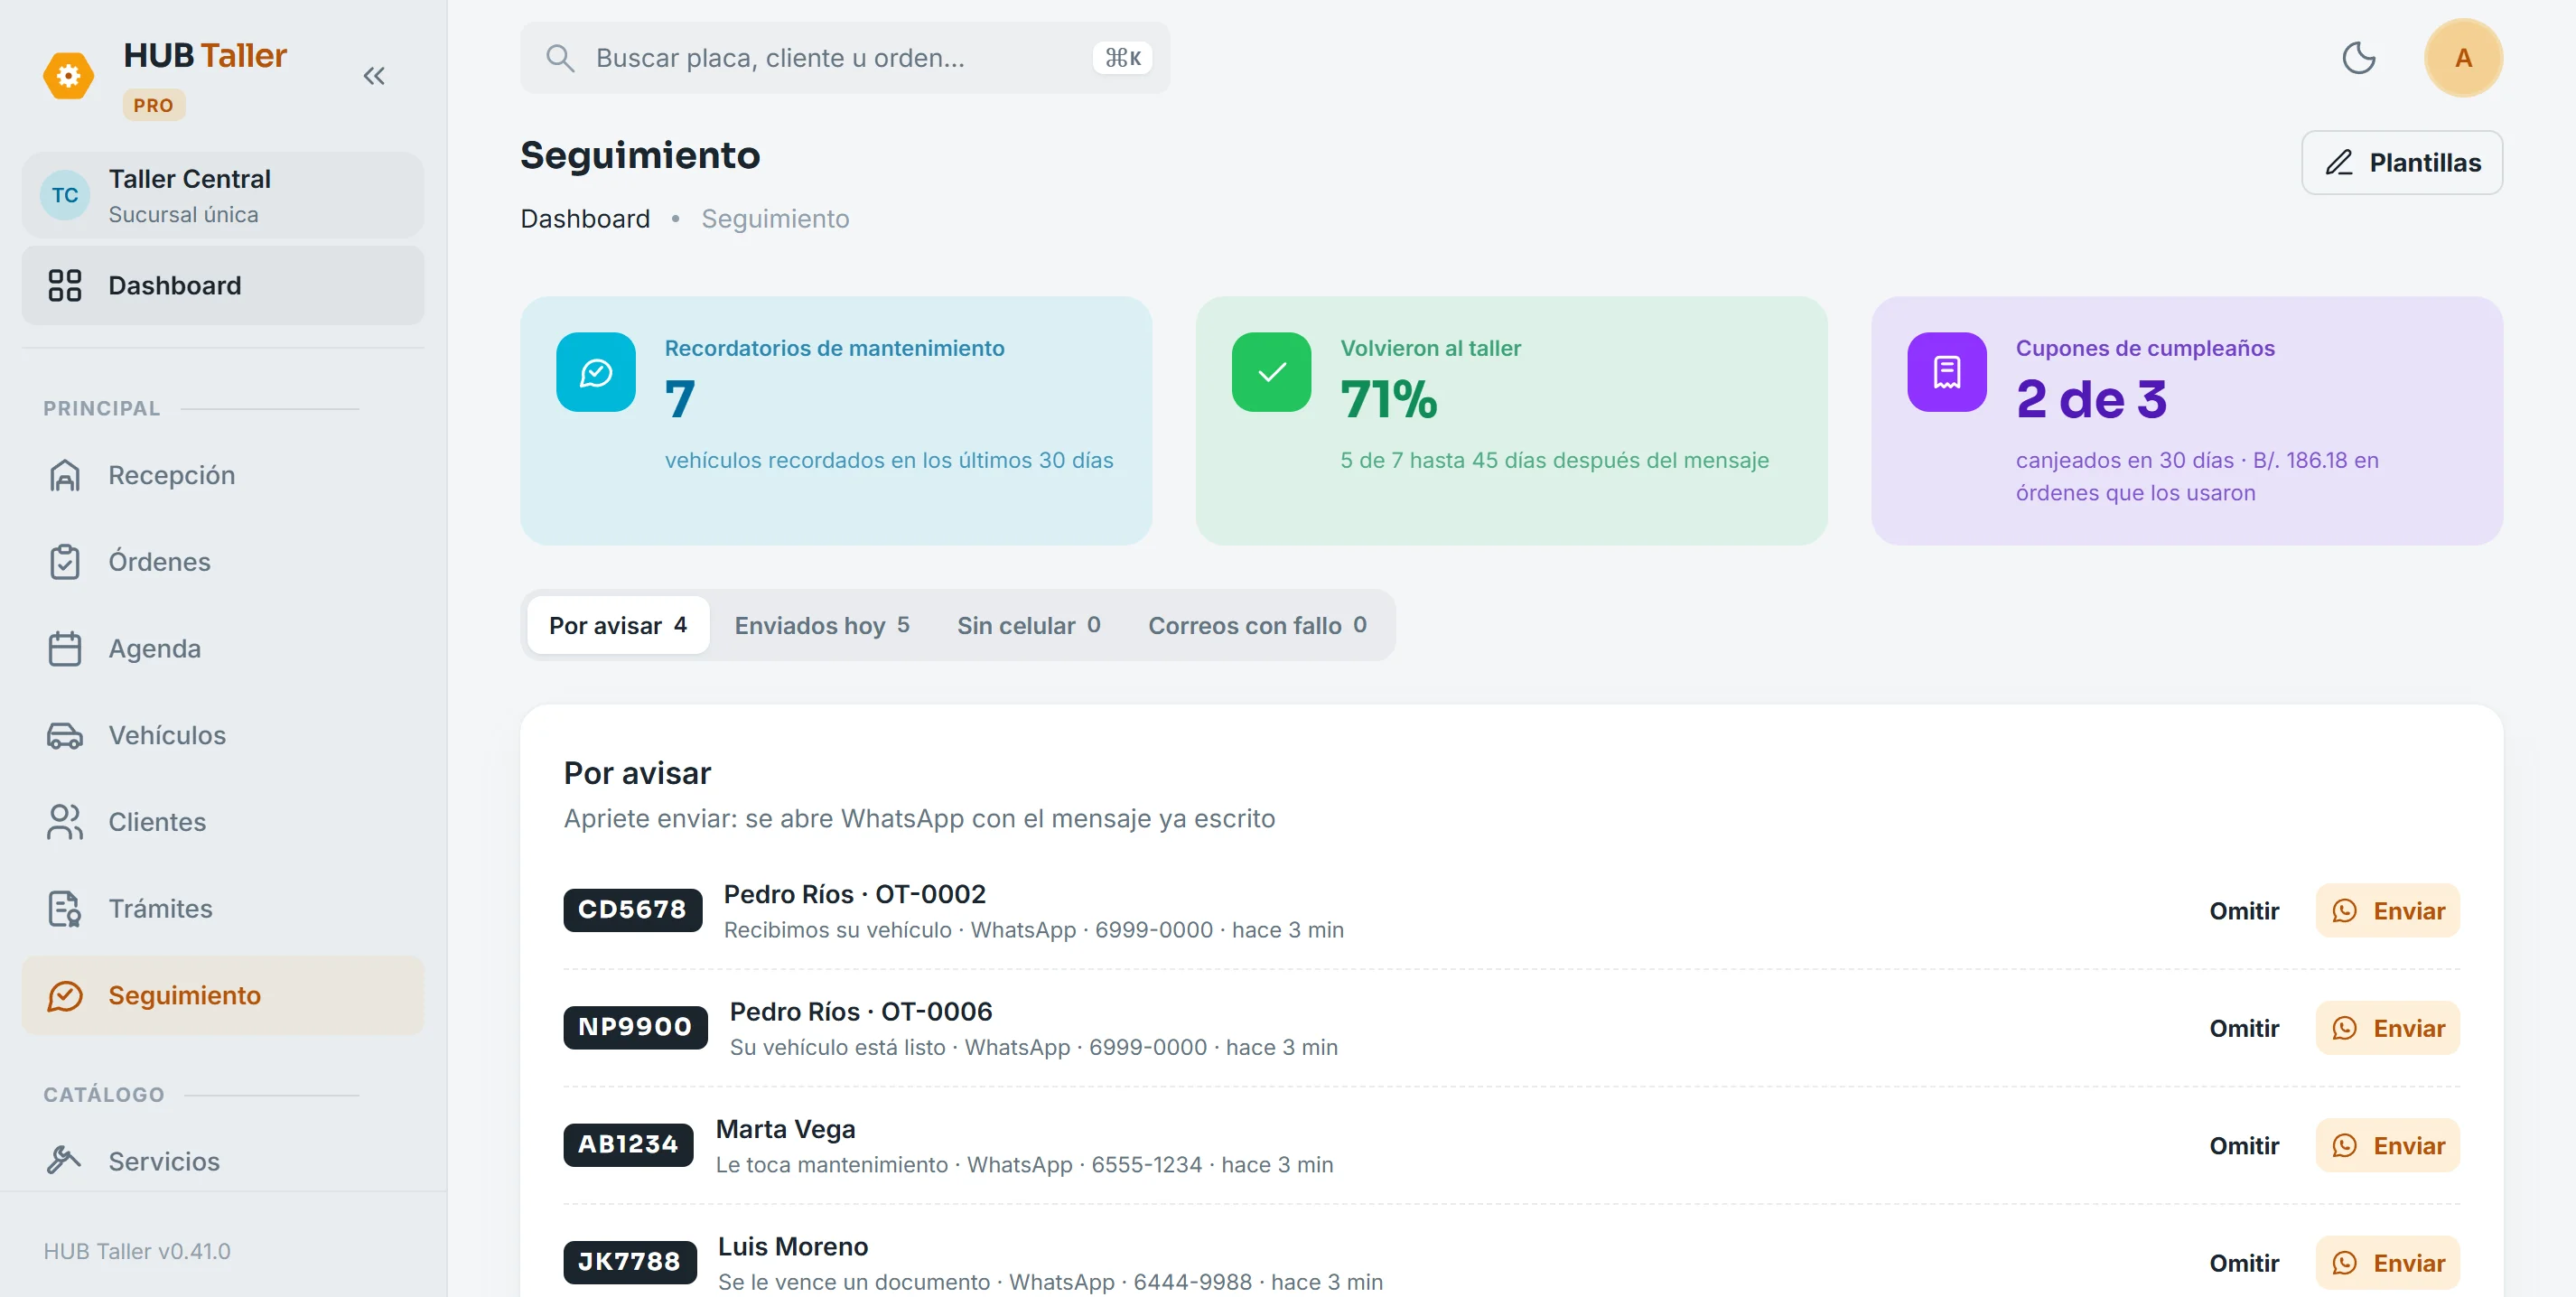Go to Recepción in the sidebar

click(223, 475)
